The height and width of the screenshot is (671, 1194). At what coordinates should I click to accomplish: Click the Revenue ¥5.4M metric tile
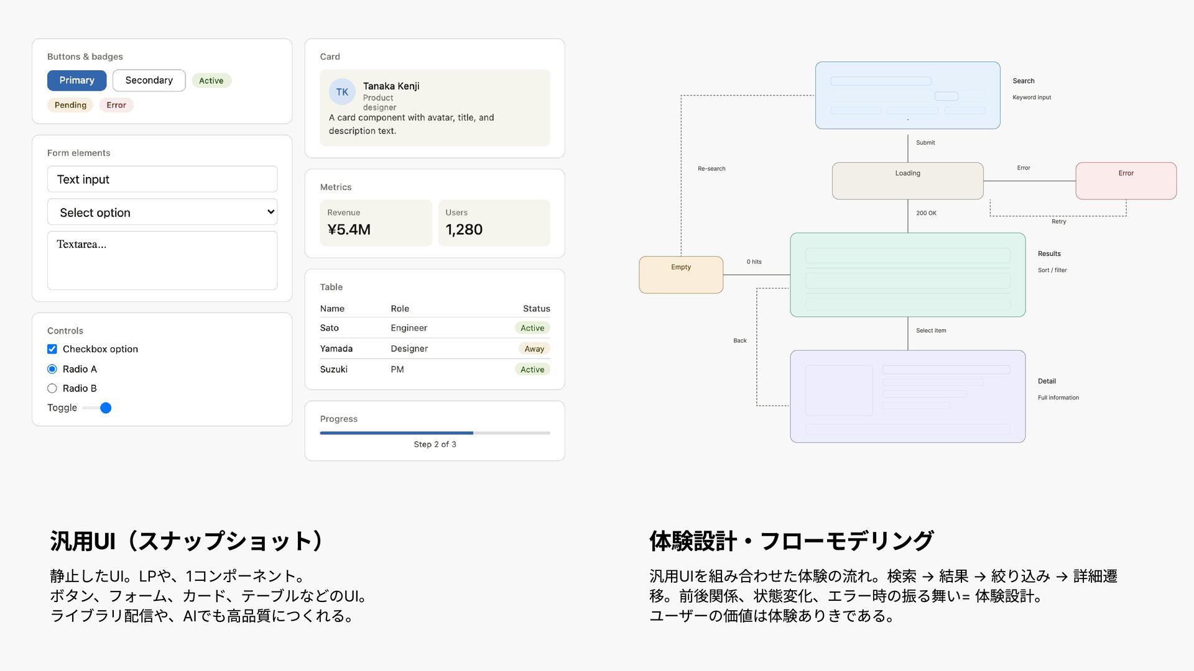click(376, 223)
